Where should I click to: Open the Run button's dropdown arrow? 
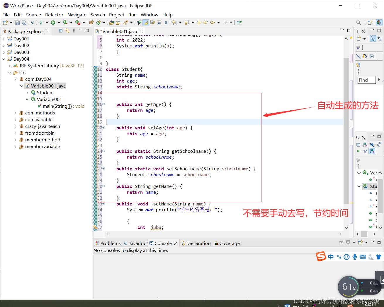59,22
